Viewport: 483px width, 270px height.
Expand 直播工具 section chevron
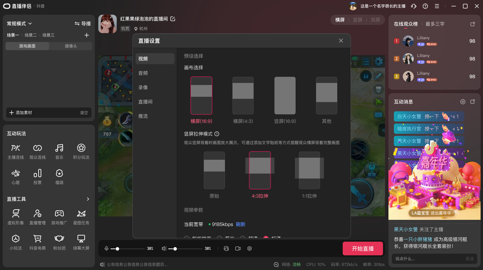pyautogui.click(x=88, y=199)
